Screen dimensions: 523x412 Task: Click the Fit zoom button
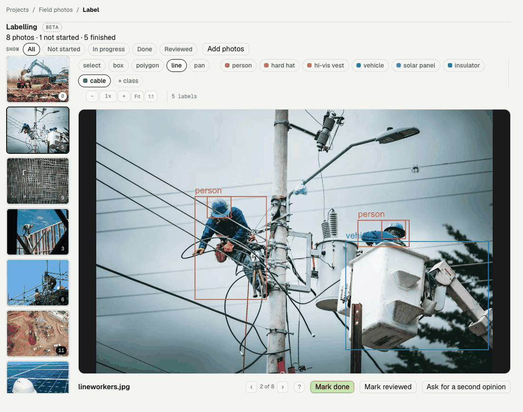[x=137, y=96]
